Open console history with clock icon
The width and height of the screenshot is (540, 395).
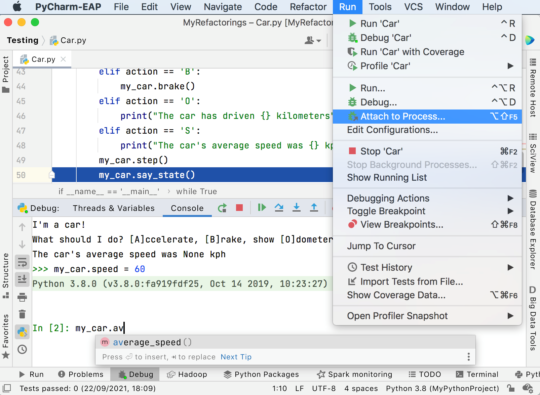[x=22, y=350]
